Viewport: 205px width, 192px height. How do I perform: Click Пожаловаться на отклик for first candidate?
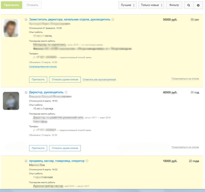coord(185,79)
